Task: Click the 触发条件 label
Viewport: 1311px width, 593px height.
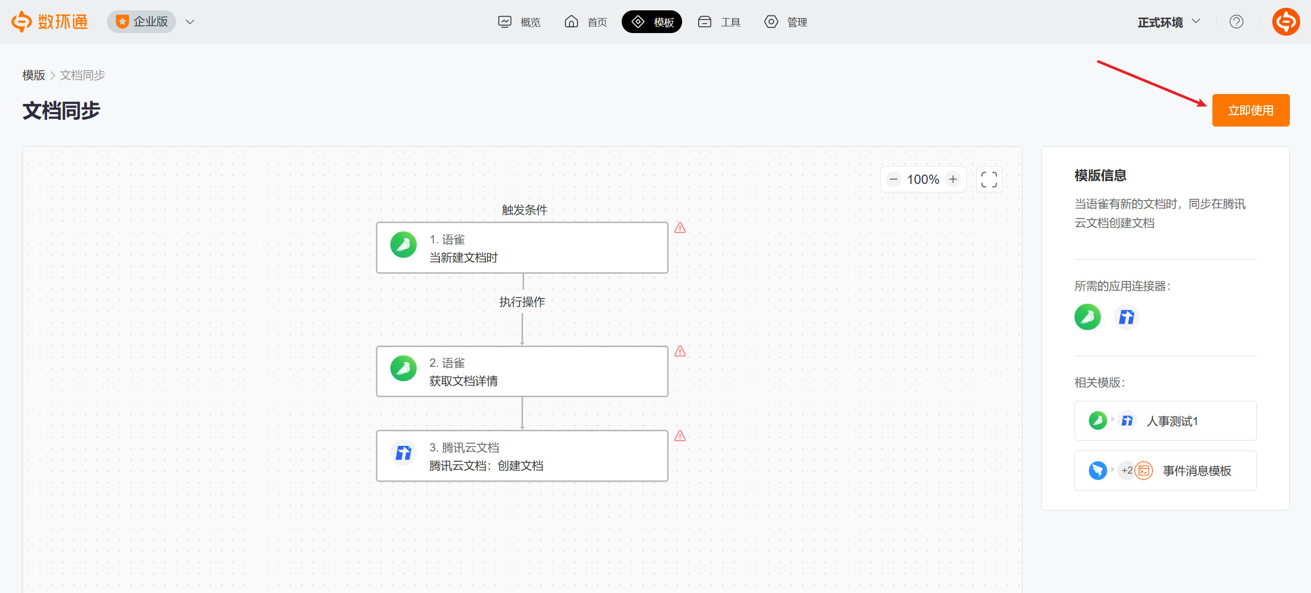Action: tap(524, 210)
